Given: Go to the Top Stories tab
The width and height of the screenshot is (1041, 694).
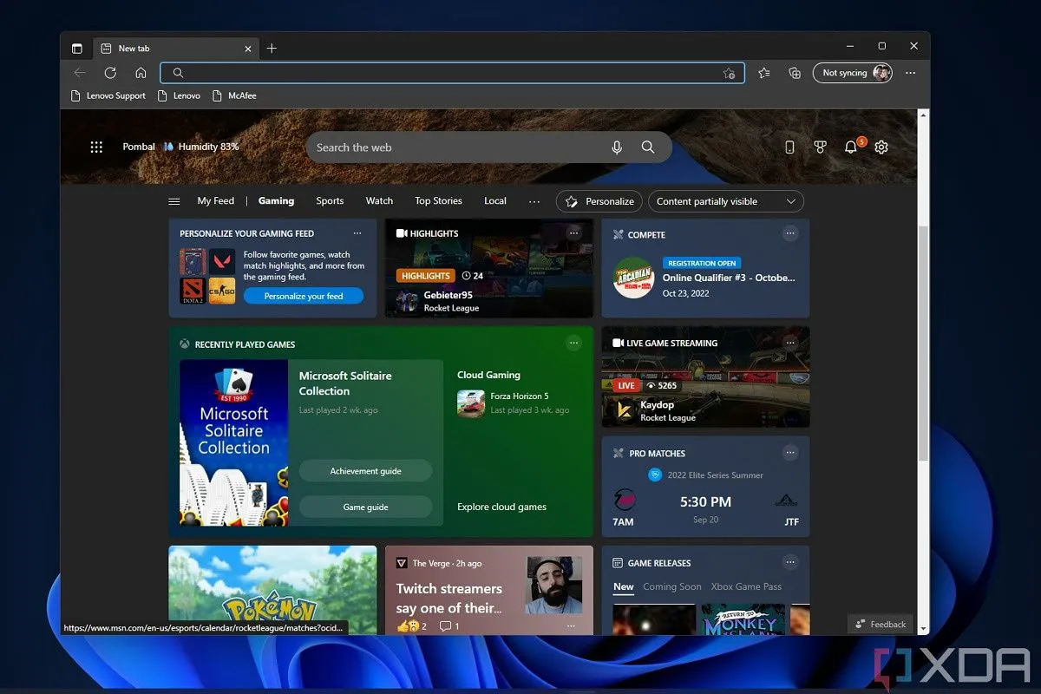Looking at the screenshot, I should click(x=438, y=201).
